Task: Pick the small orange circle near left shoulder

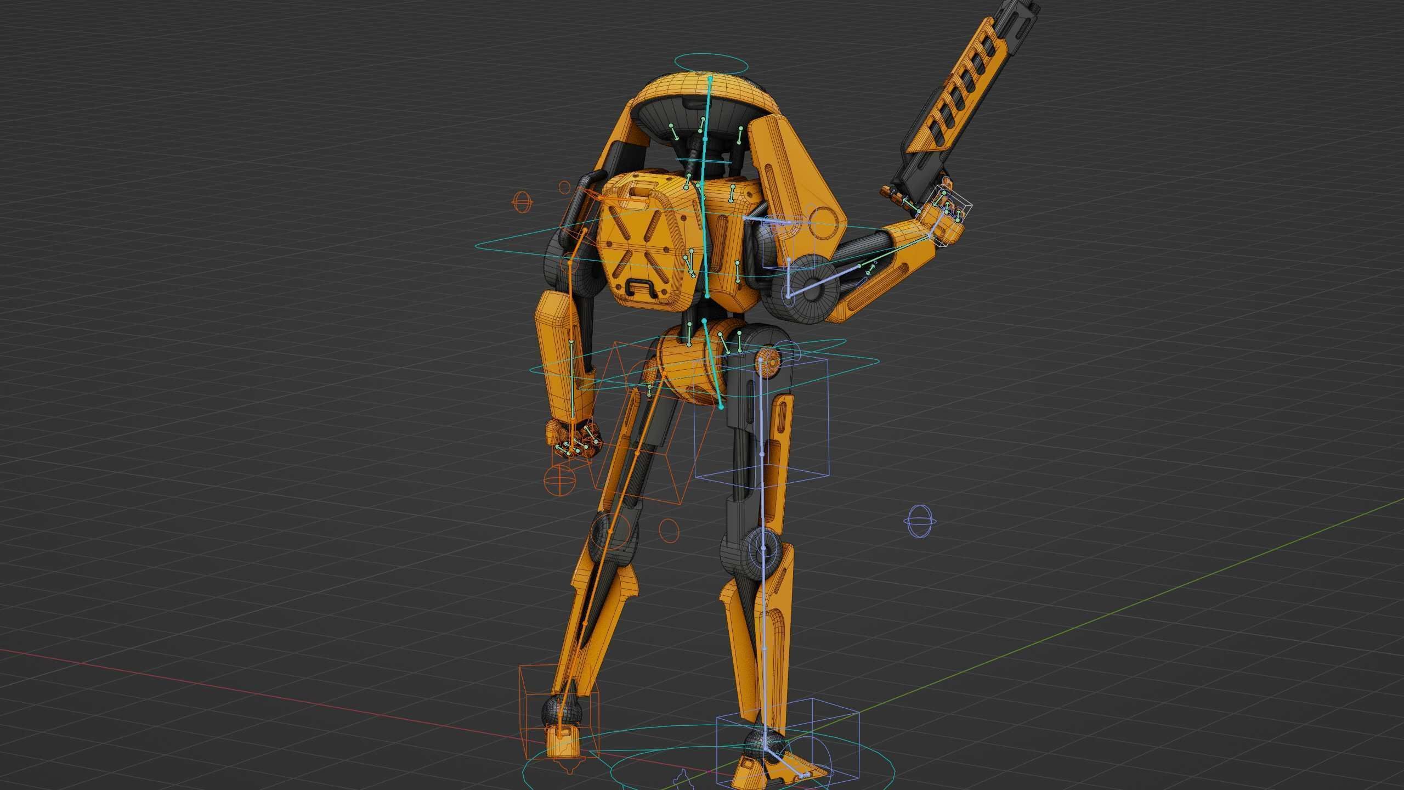Action: (564, 188)
